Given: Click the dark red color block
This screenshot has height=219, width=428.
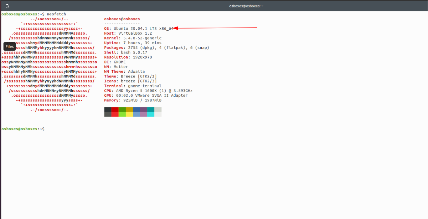Looking at the screenshot, I should point(115,109).
